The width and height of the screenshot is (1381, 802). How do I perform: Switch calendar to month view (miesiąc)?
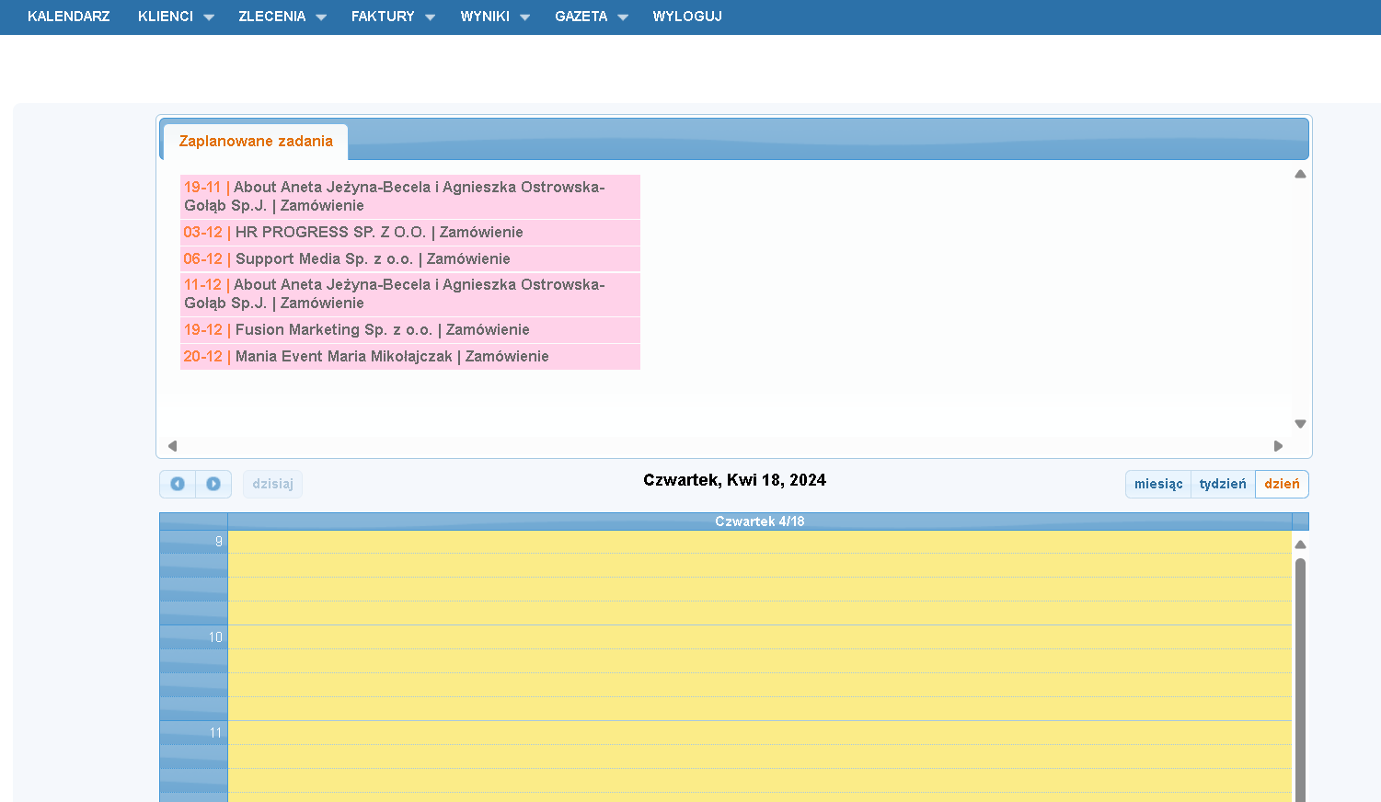point(1157,484)
